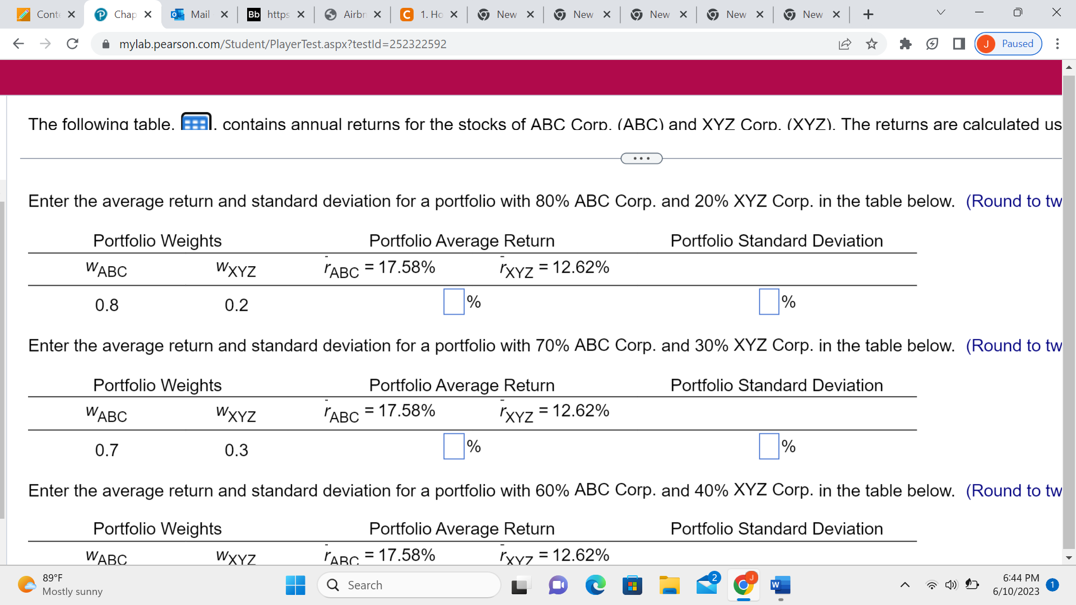
Task: Show hidden system tray icons
Action: pos(905,585)
